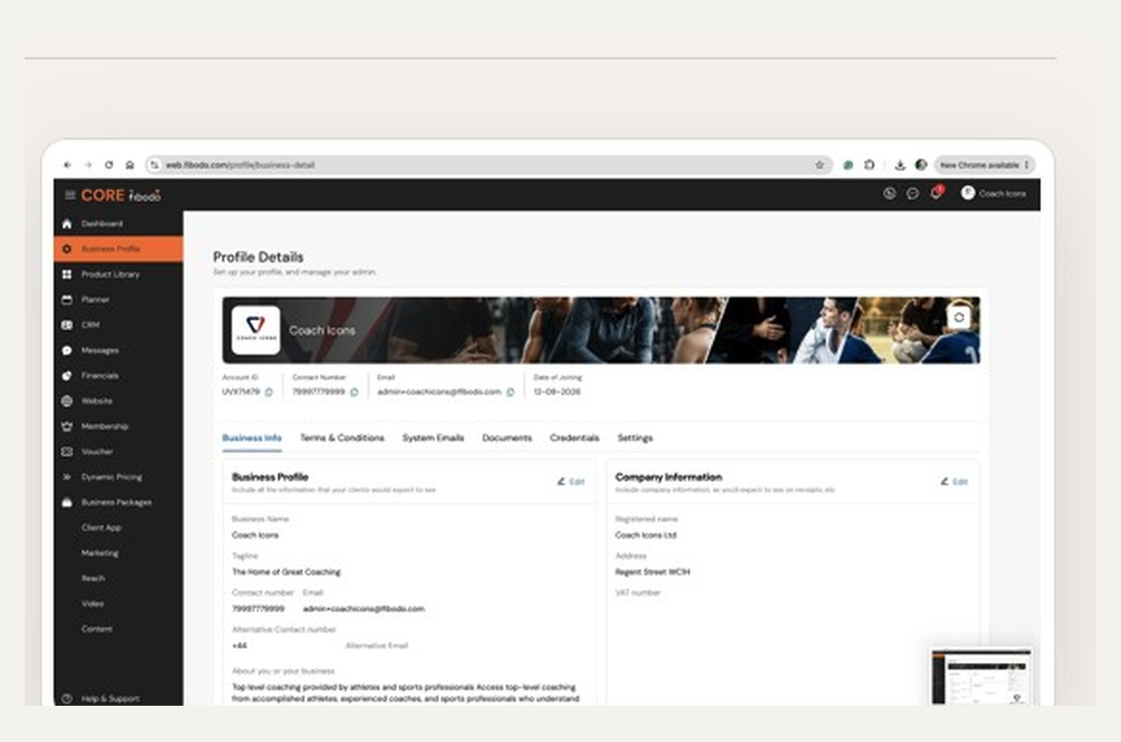Open the small screen preview thumbnail

[981, 677]
